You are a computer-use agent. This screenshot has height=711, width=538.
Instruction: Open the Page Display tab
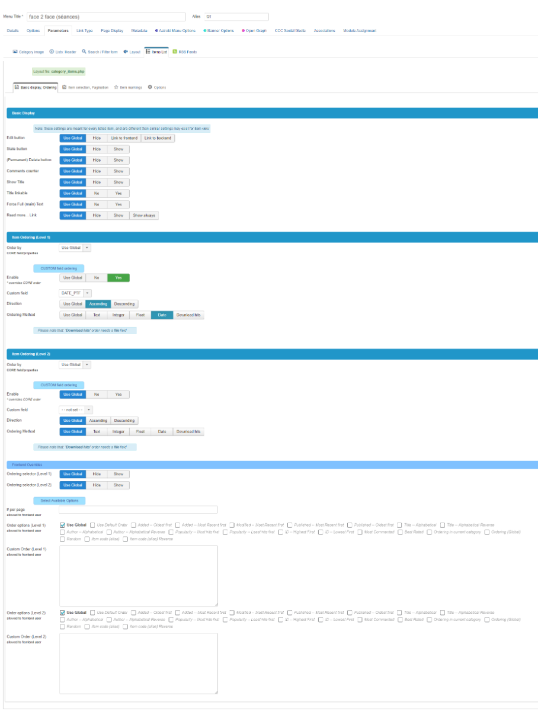point(112,30)
